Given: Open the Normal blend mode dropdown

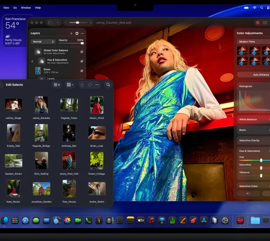Looking at the screenshot, I should pos(43,41).
